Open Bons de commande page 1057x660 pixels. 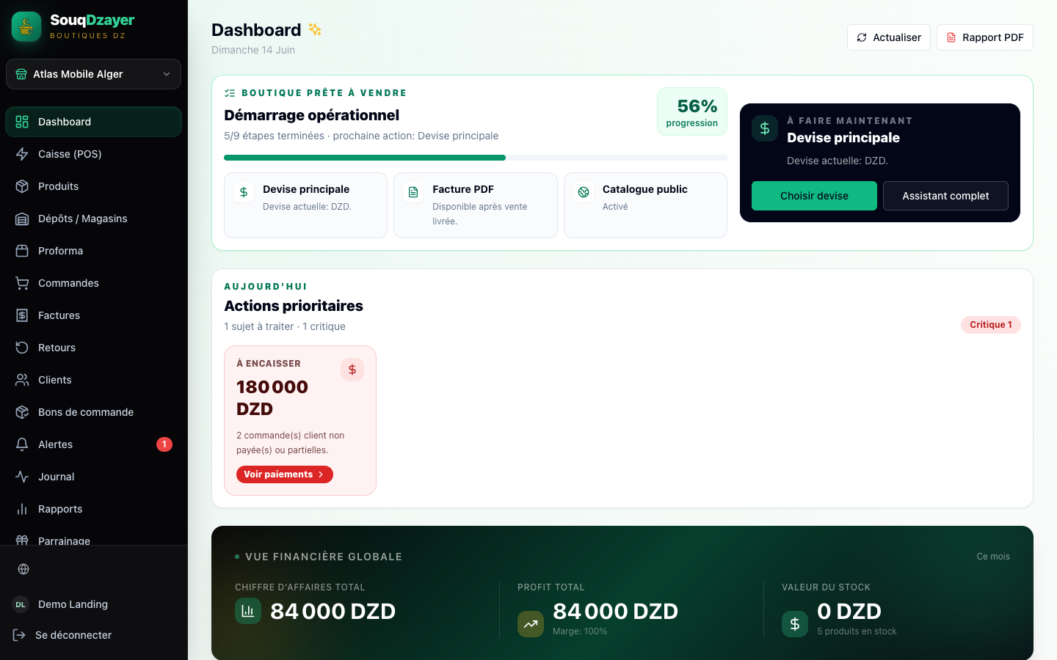[x=93, y=412]
